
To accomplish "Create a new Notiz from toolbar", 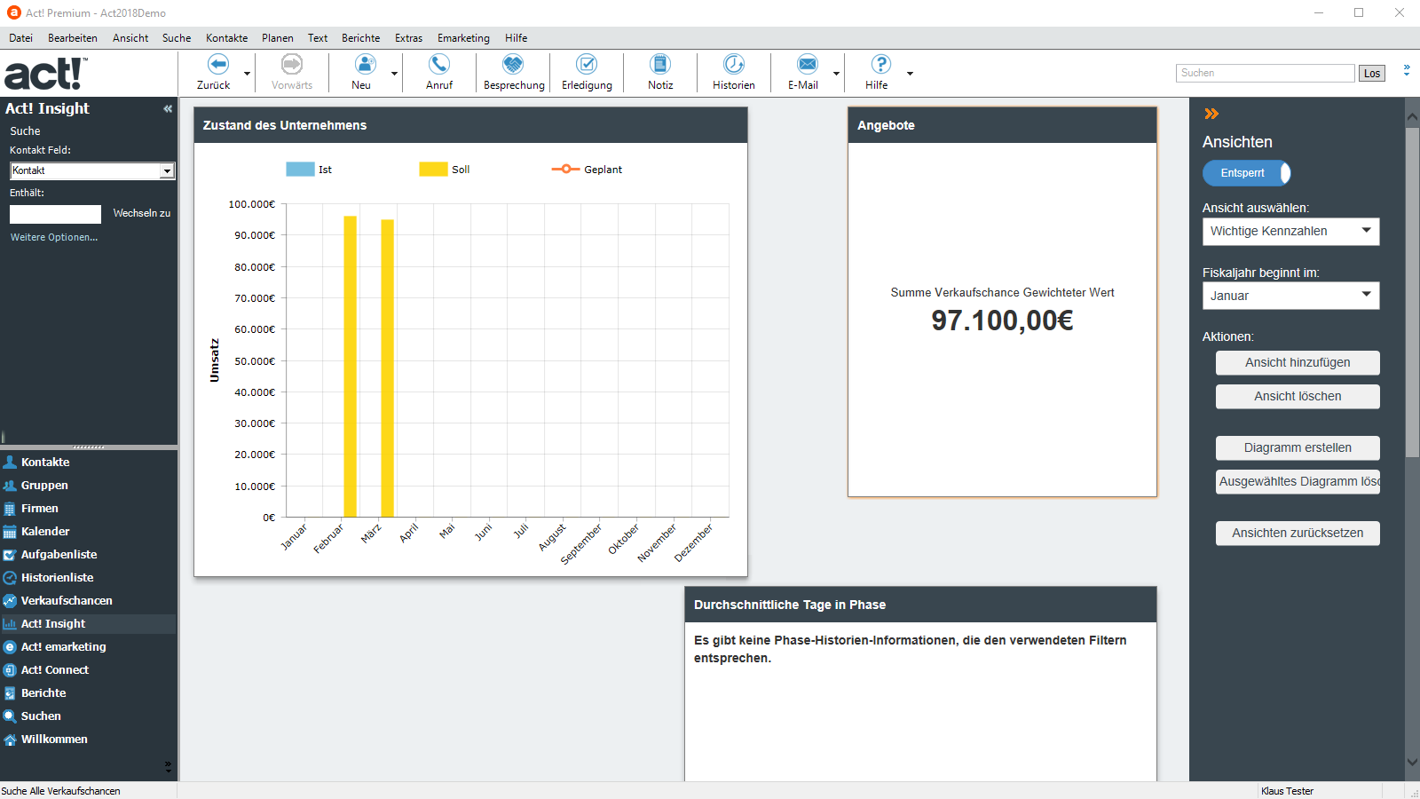I will tap(660, 65).
